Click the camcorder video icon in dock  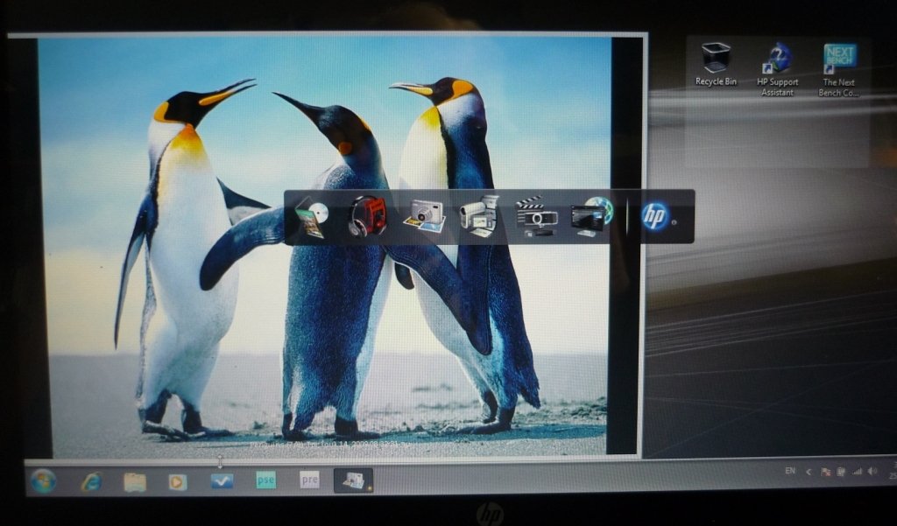point(479,215)
